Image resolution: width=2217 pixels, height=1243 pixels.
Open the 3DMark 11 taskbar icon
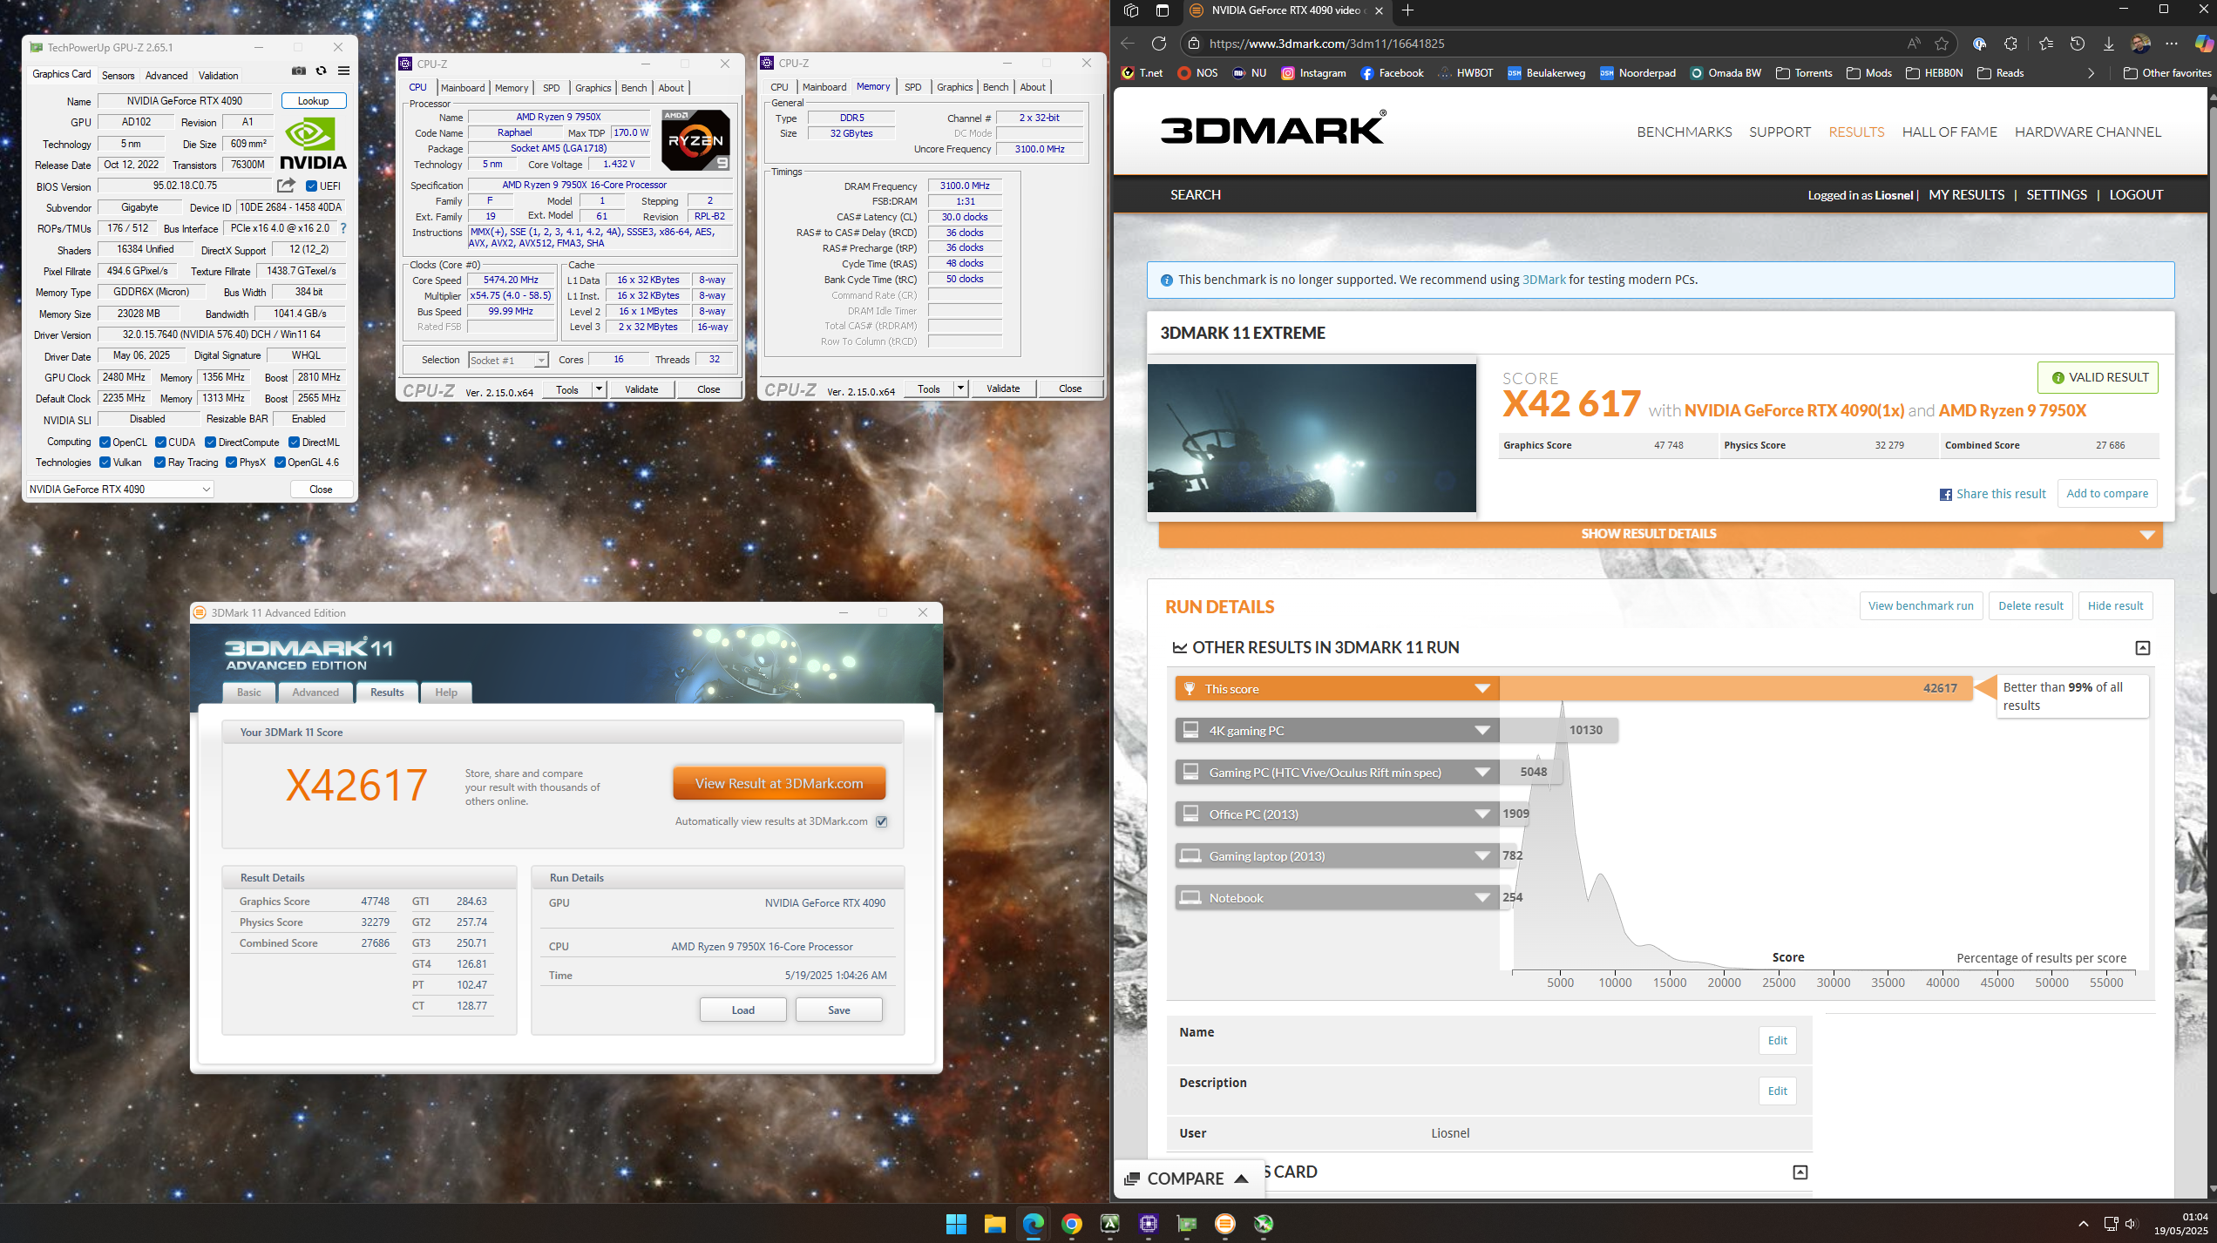pos(1225,1224)
